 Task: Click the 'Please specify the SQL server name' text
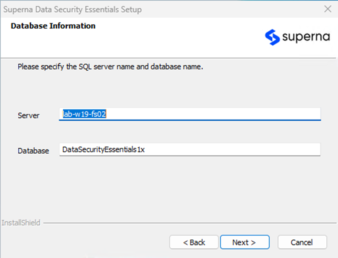(110, 66)
